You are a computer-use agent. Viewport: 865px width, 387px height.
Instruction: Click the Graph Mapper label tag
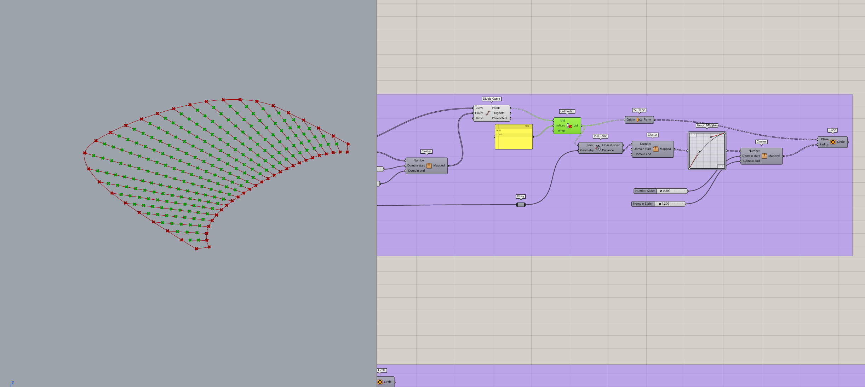706,125
